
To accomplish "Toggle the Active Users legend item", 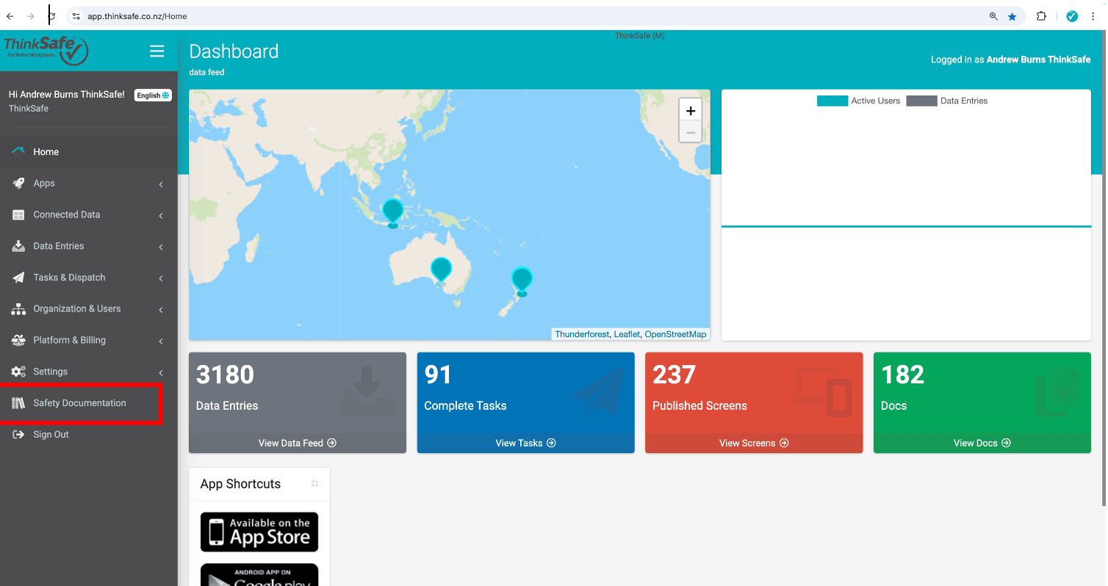I will click(858, 101).
